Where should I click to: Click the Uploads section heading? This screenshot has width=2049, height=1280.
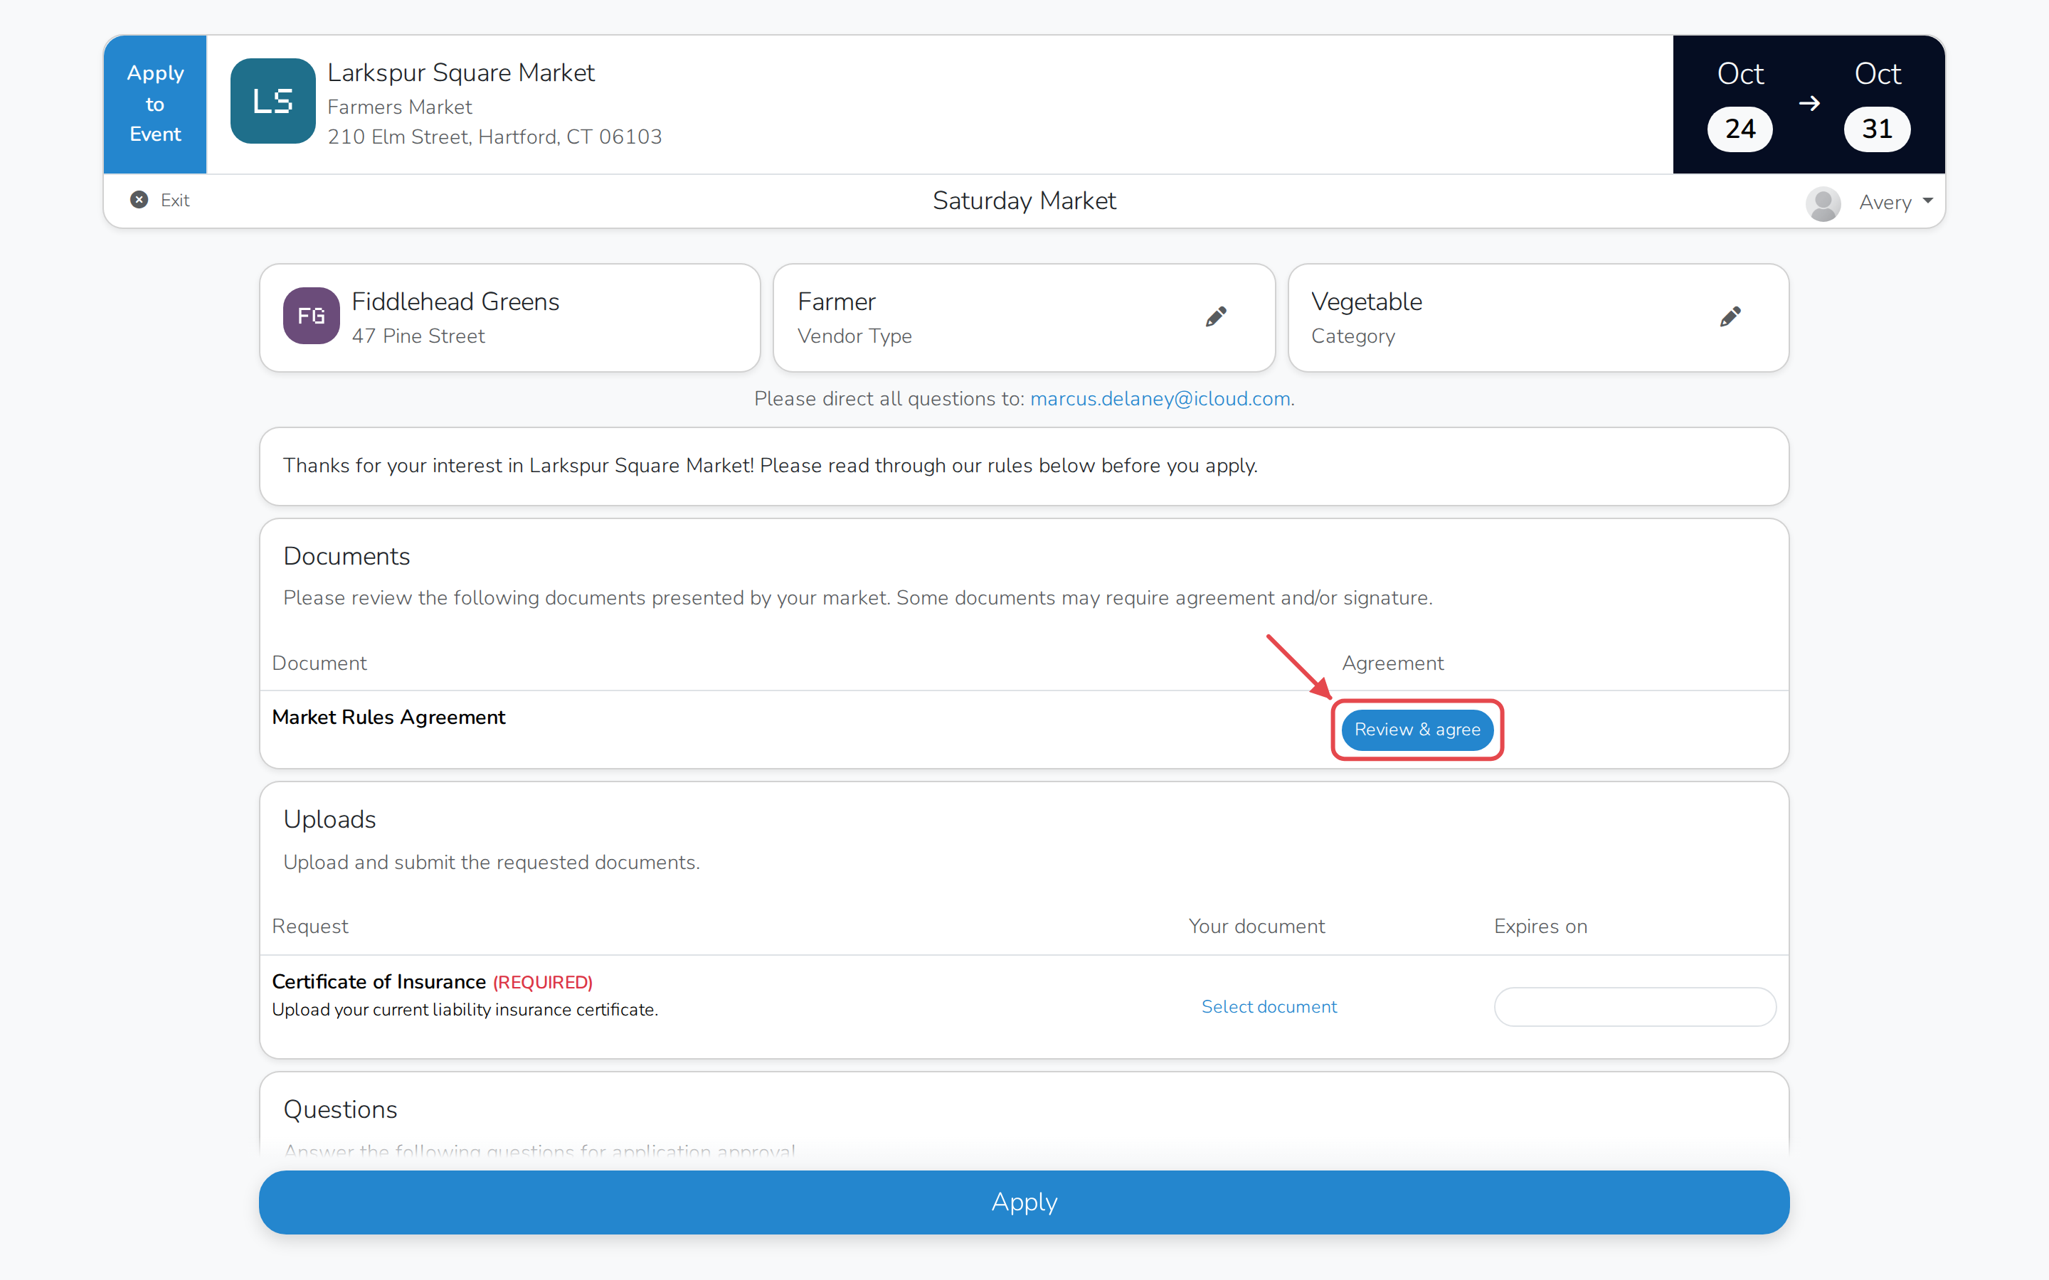[329, 819]
